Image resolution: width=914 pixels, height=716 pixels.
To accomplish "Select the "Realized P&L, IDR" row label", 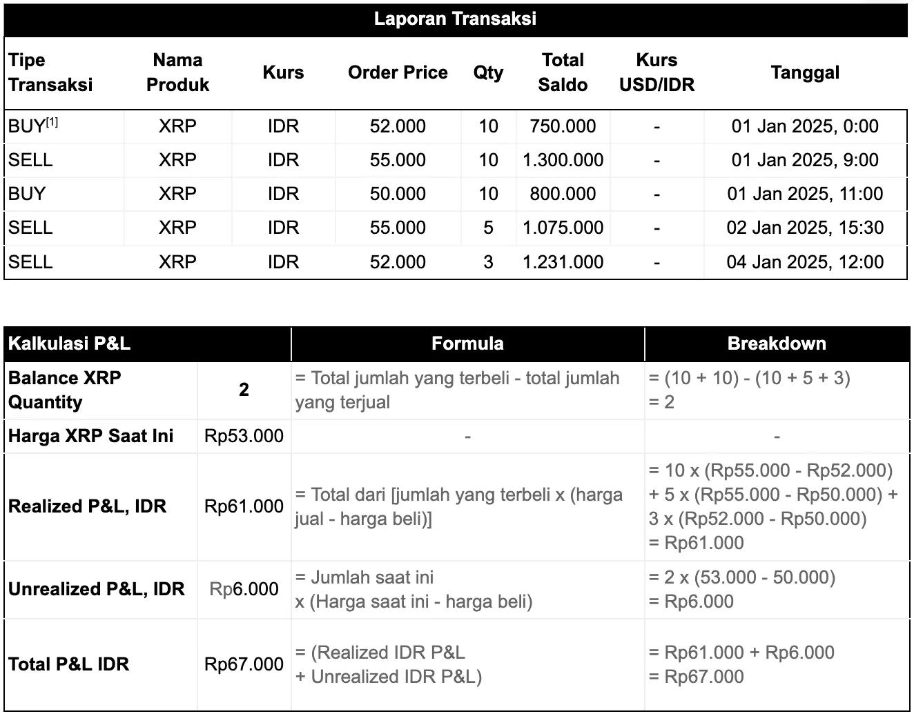I will (88, 506).
